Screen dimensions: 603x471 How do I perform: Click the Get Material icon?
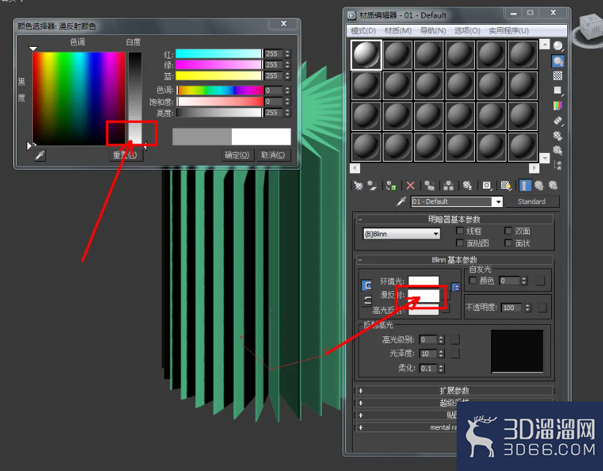click(x=359, y=186)
